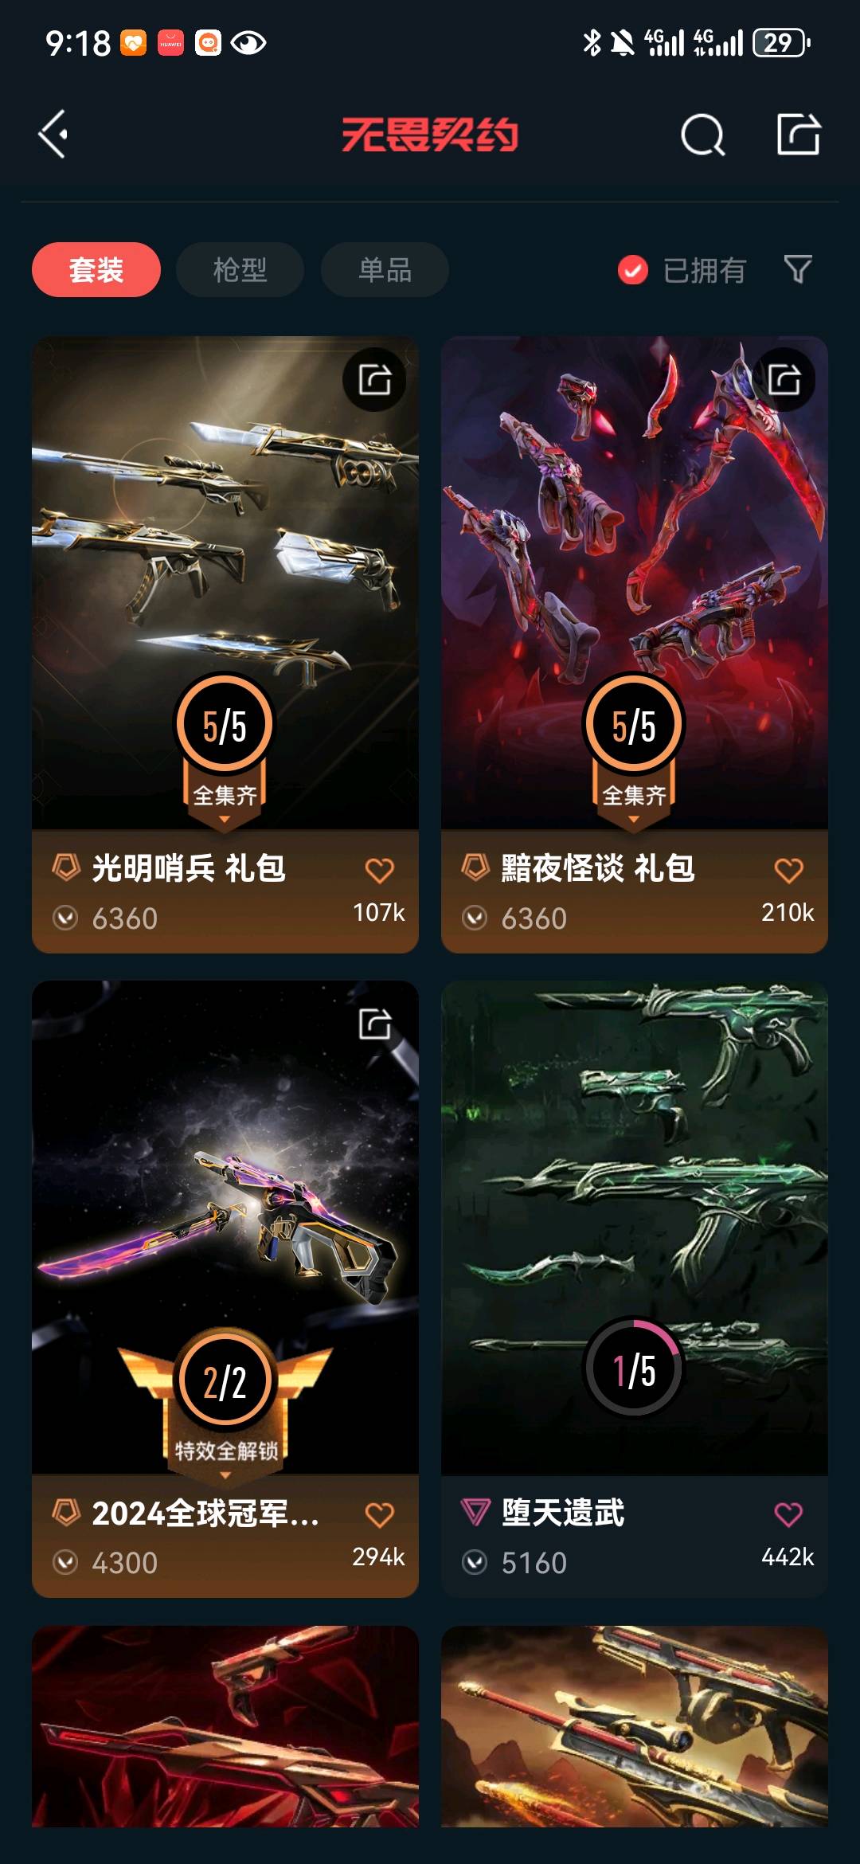Select the 套装 category button
860x1864 pixels.
coord(96,270)
